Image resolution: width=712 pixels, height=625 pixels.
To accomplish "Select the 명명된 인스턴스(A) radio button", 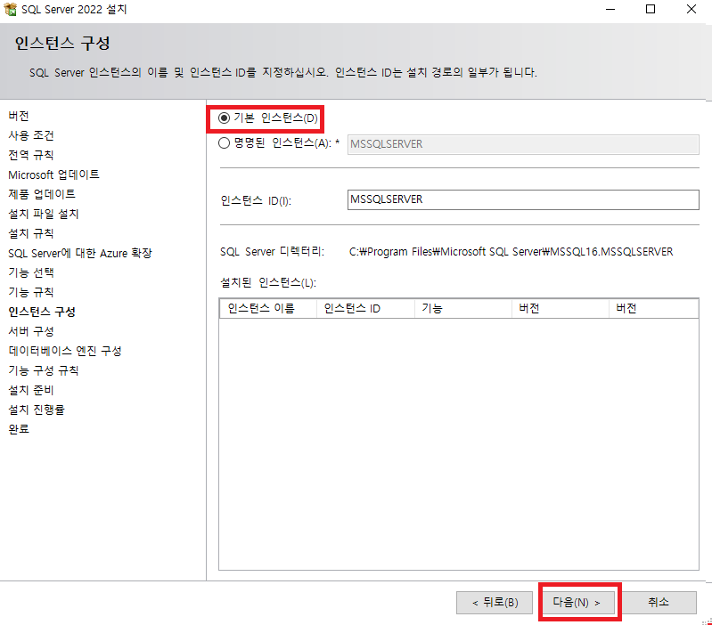I will click(224, 143).
